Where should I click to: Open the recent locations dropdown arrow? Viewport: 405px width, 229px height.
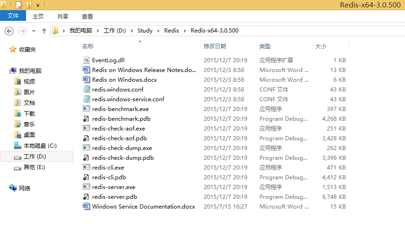[33, 31]
